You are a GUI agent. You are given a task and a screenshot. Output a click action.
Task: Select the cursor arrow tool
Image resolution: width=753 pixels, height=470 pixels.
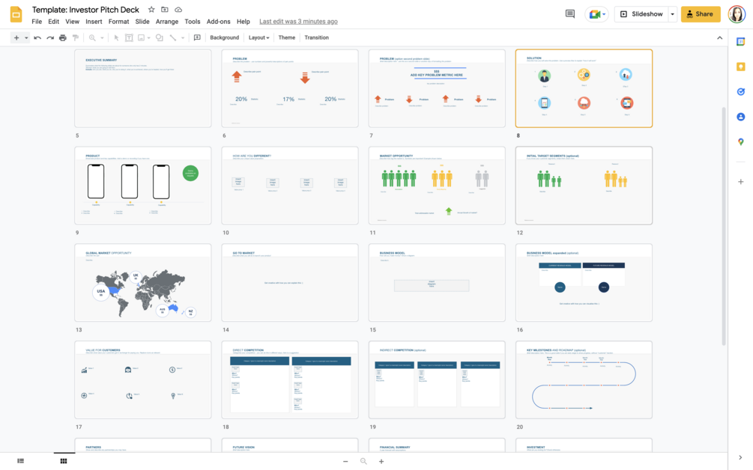pos(116,37)
